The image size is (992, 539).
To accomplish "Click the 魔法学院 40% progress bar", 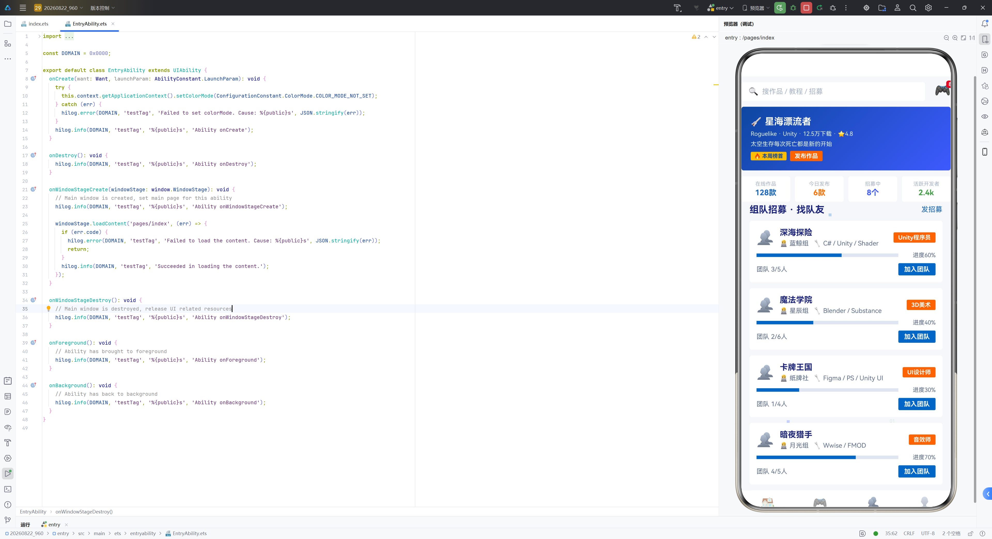I will 827,322.
